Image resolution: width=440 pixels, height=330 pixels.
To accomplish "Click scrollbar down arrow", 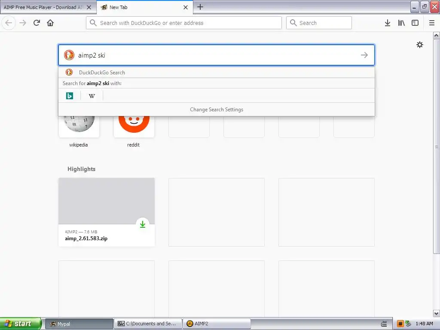I will [436, 313].
